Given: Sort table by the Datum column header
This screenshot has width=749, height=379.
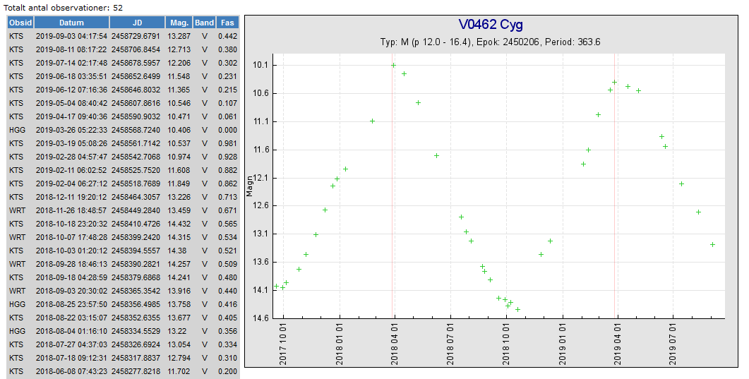Looking at the screenshot, I should 71,23.
